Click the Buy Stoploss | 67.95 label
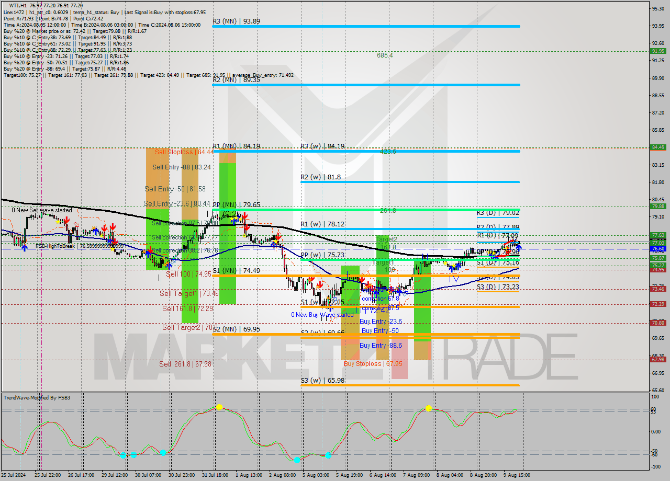Image resolution: width=670 pixels, height=481 pixels. pyautogui.click(x=373, y=363)
